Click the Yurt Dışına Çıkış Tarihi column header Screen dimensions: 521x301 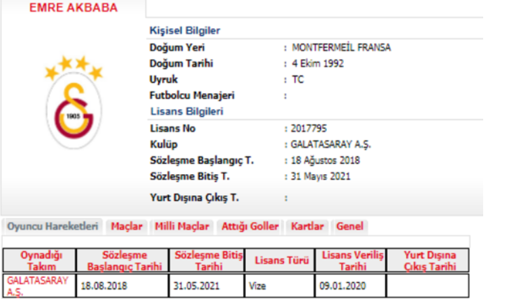click(x=428, y=261)
